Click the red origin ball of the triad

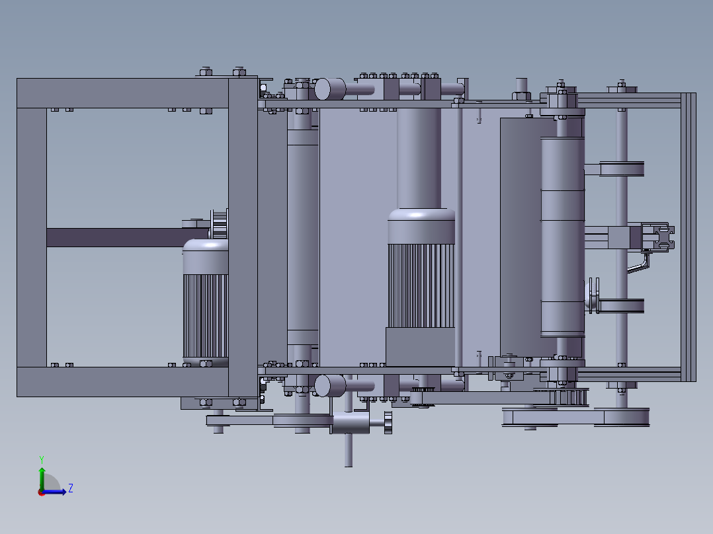[x=41, y=492]
